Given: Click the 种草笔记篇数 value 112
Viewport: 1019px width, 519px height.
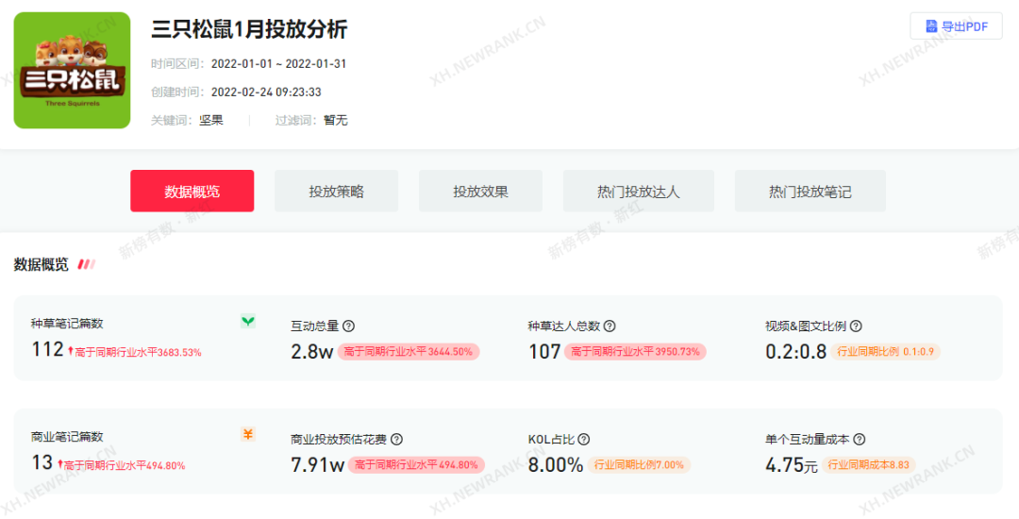Looking at the screenshot, I should coord(47,349).
